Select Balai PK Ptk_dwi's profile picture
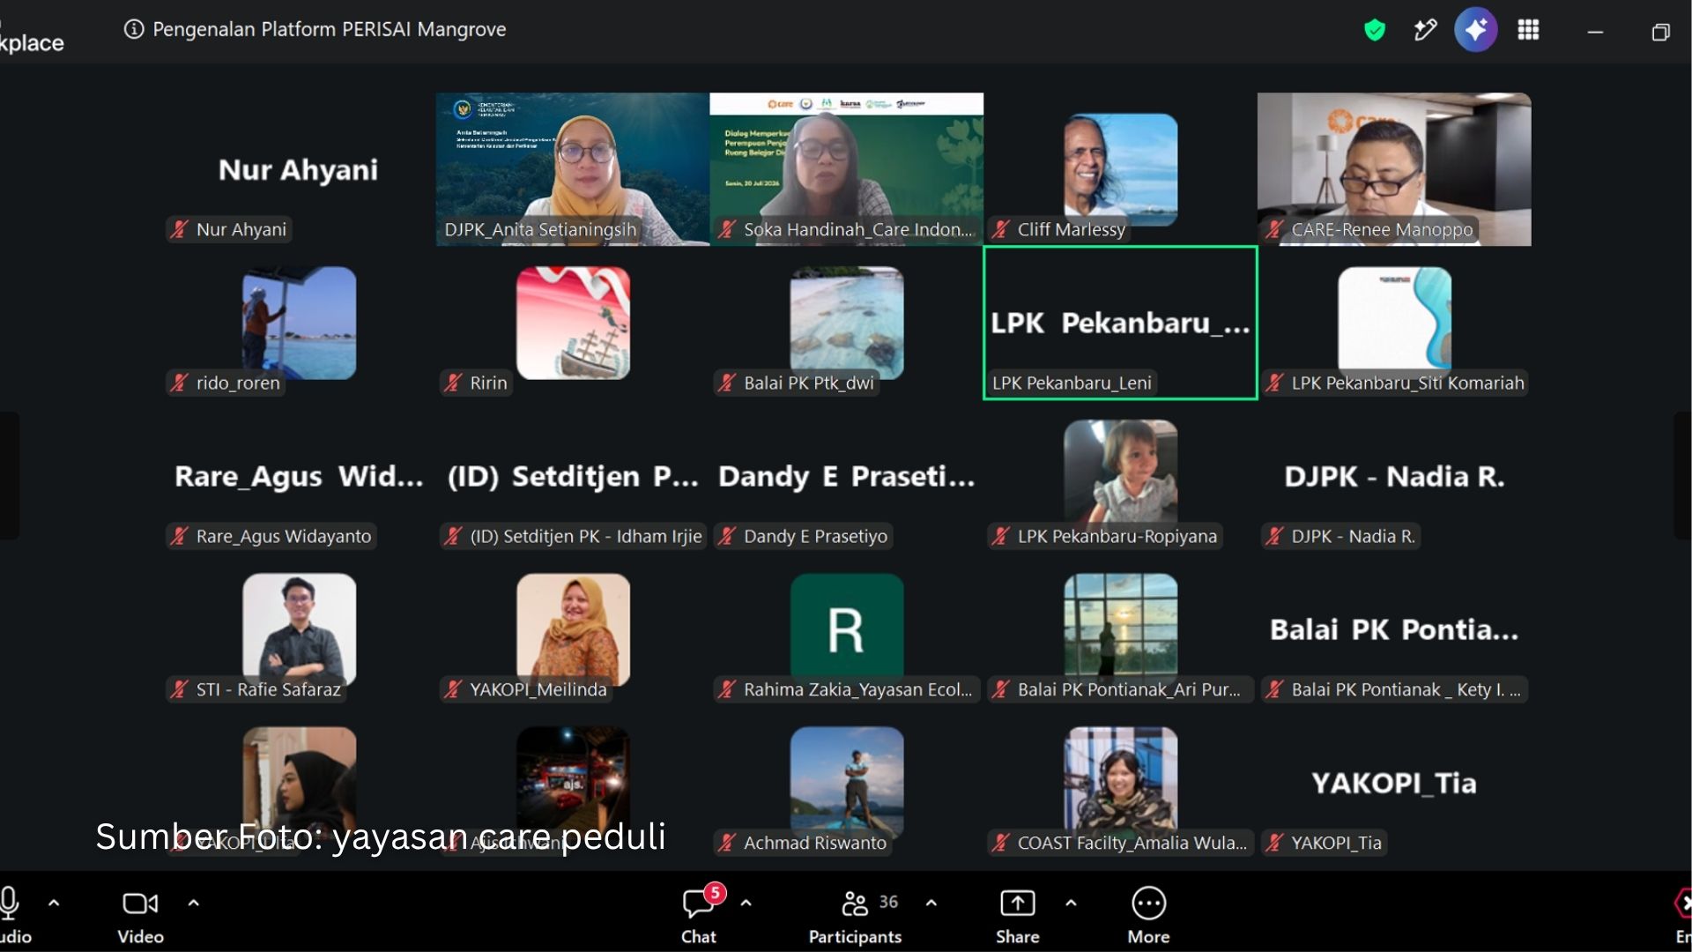 847,323
